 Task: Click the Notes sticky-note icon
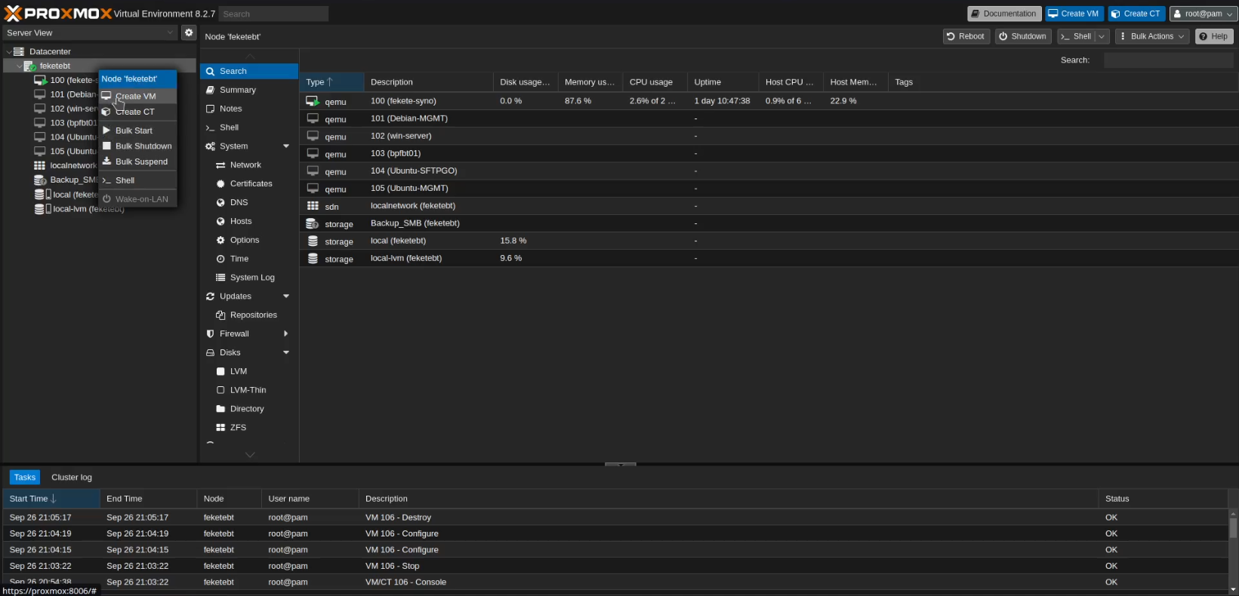click(211, 109)
